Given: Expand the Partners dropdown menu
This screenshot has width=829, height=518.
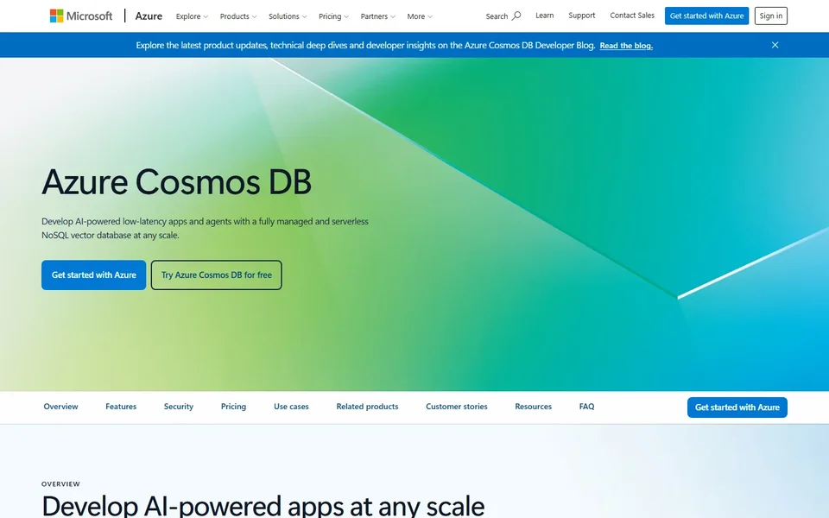Looking at the screenshot, I should point(377,16).
